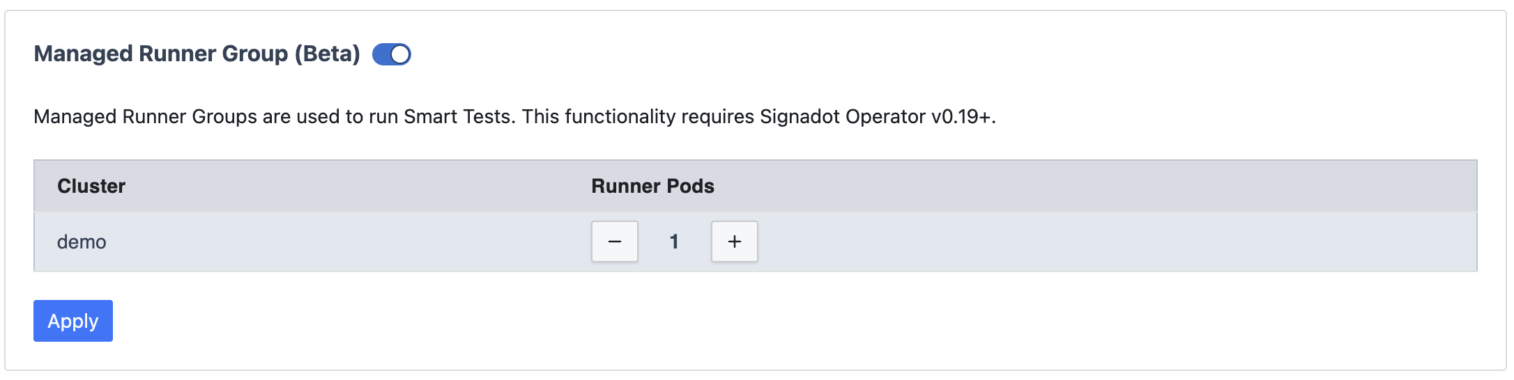Click the white knob of the toggle switch
The width and height of the screenshot is (1514, 380).
400,54
